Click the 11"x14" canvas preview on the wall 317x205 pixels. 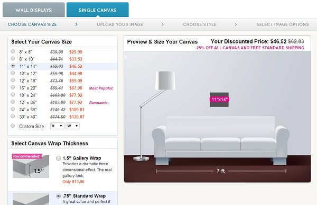coord(219,100)
